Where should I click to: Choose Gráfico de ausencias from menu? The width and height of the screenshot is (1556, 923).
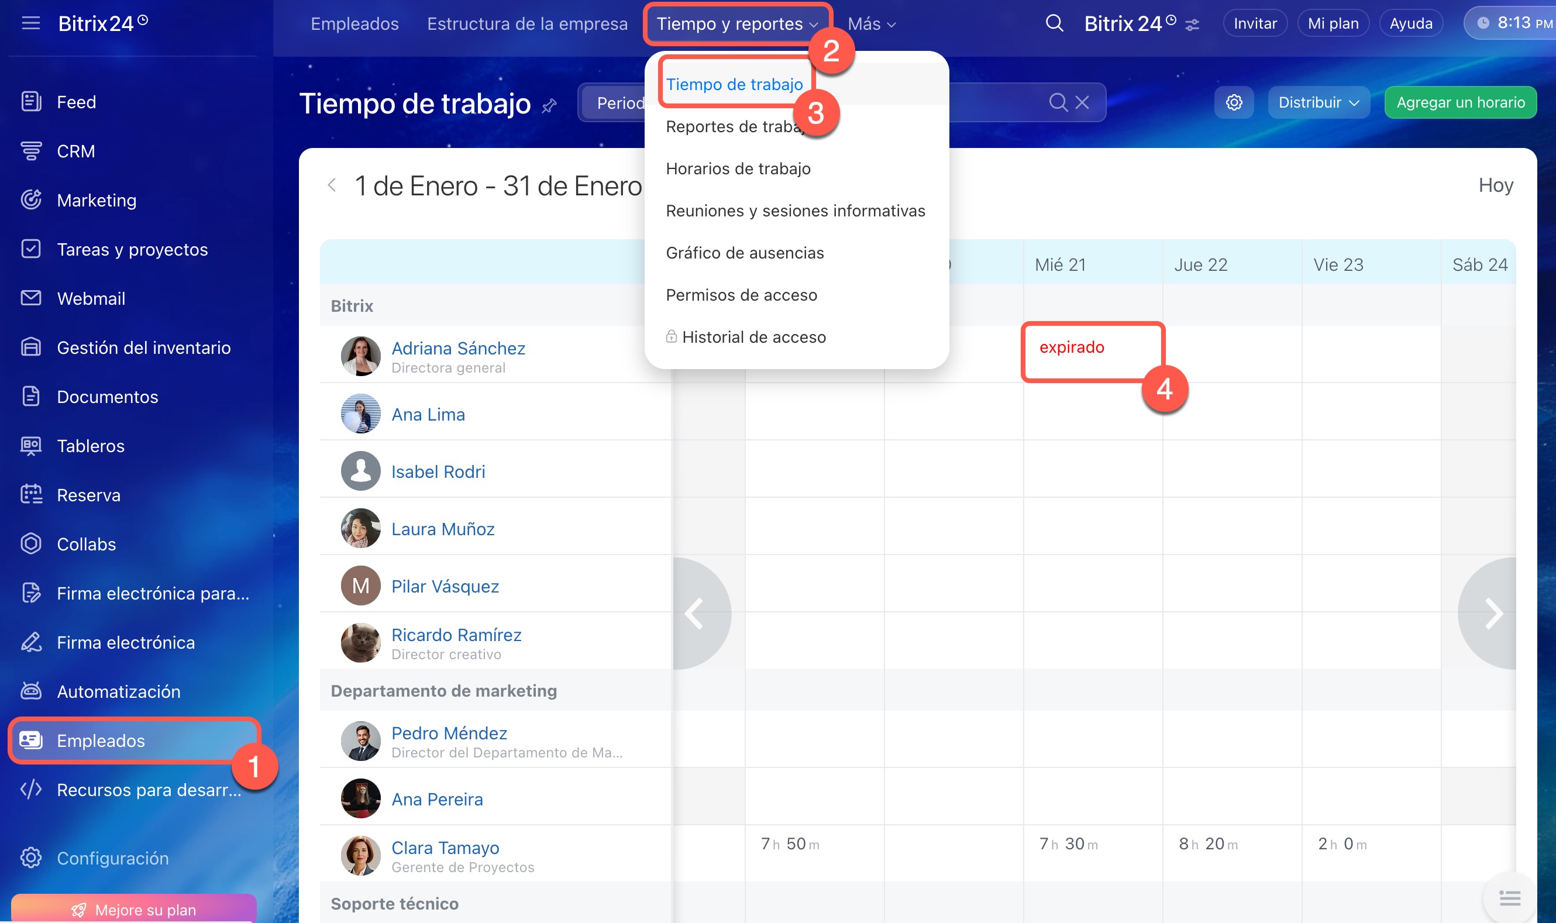pyautogui.click(x=745, y=253)
